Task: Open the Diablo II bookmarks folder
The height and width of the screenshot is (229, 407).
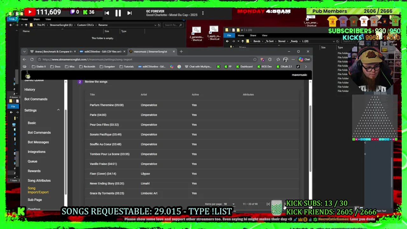Action: (39, 67)
